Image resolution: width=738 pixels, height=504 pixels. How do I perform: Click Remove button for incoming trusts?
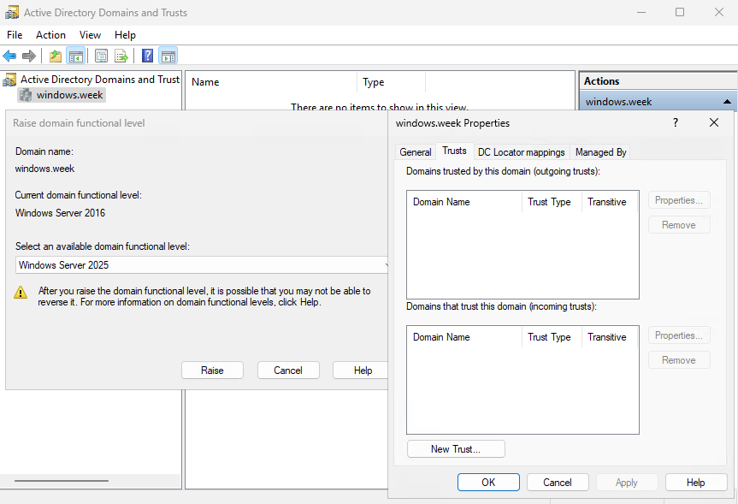pyautogui.click(x=679, y=360)
